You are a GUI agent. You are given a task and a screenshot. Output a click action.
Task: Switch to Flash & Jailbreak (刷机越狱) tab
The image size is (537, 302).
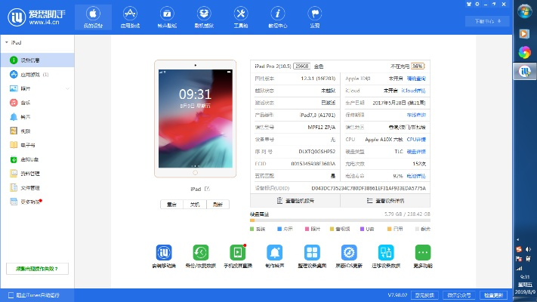[x=204, y=17]
